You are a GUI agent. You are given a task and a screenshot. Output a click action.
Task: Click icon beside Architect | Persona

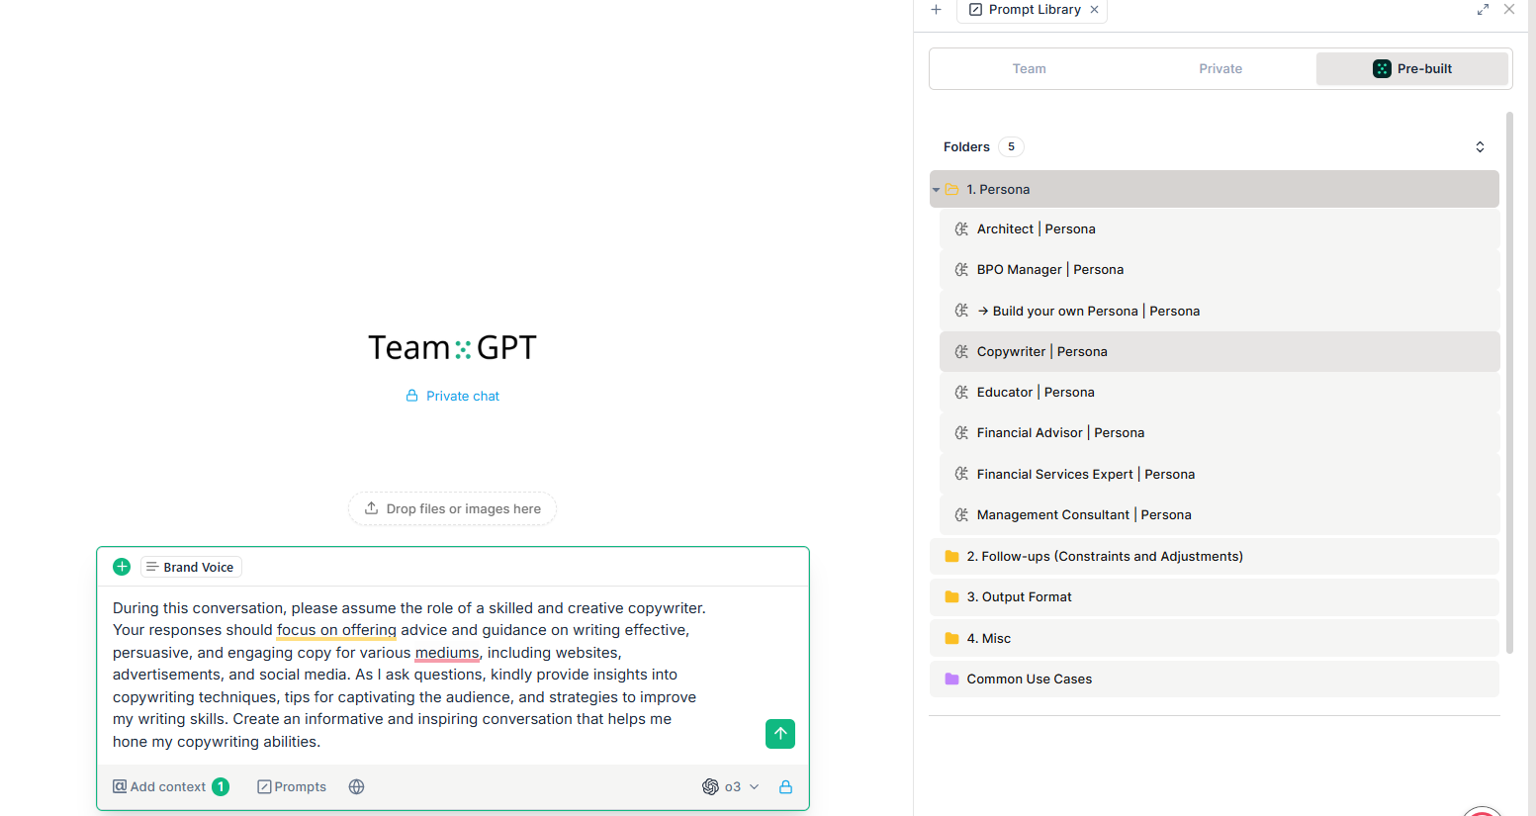(x=961, y=229)
